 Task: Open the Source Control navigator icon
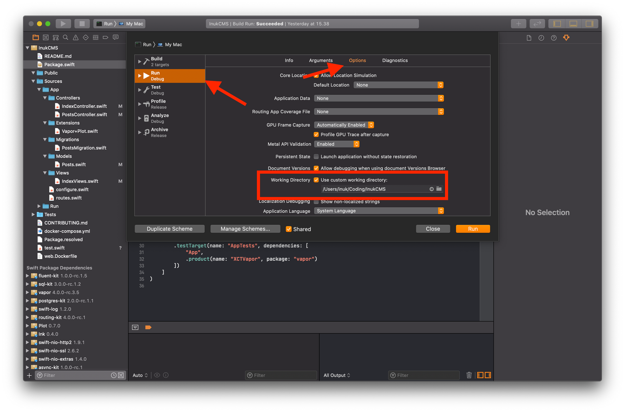(46, 38)
